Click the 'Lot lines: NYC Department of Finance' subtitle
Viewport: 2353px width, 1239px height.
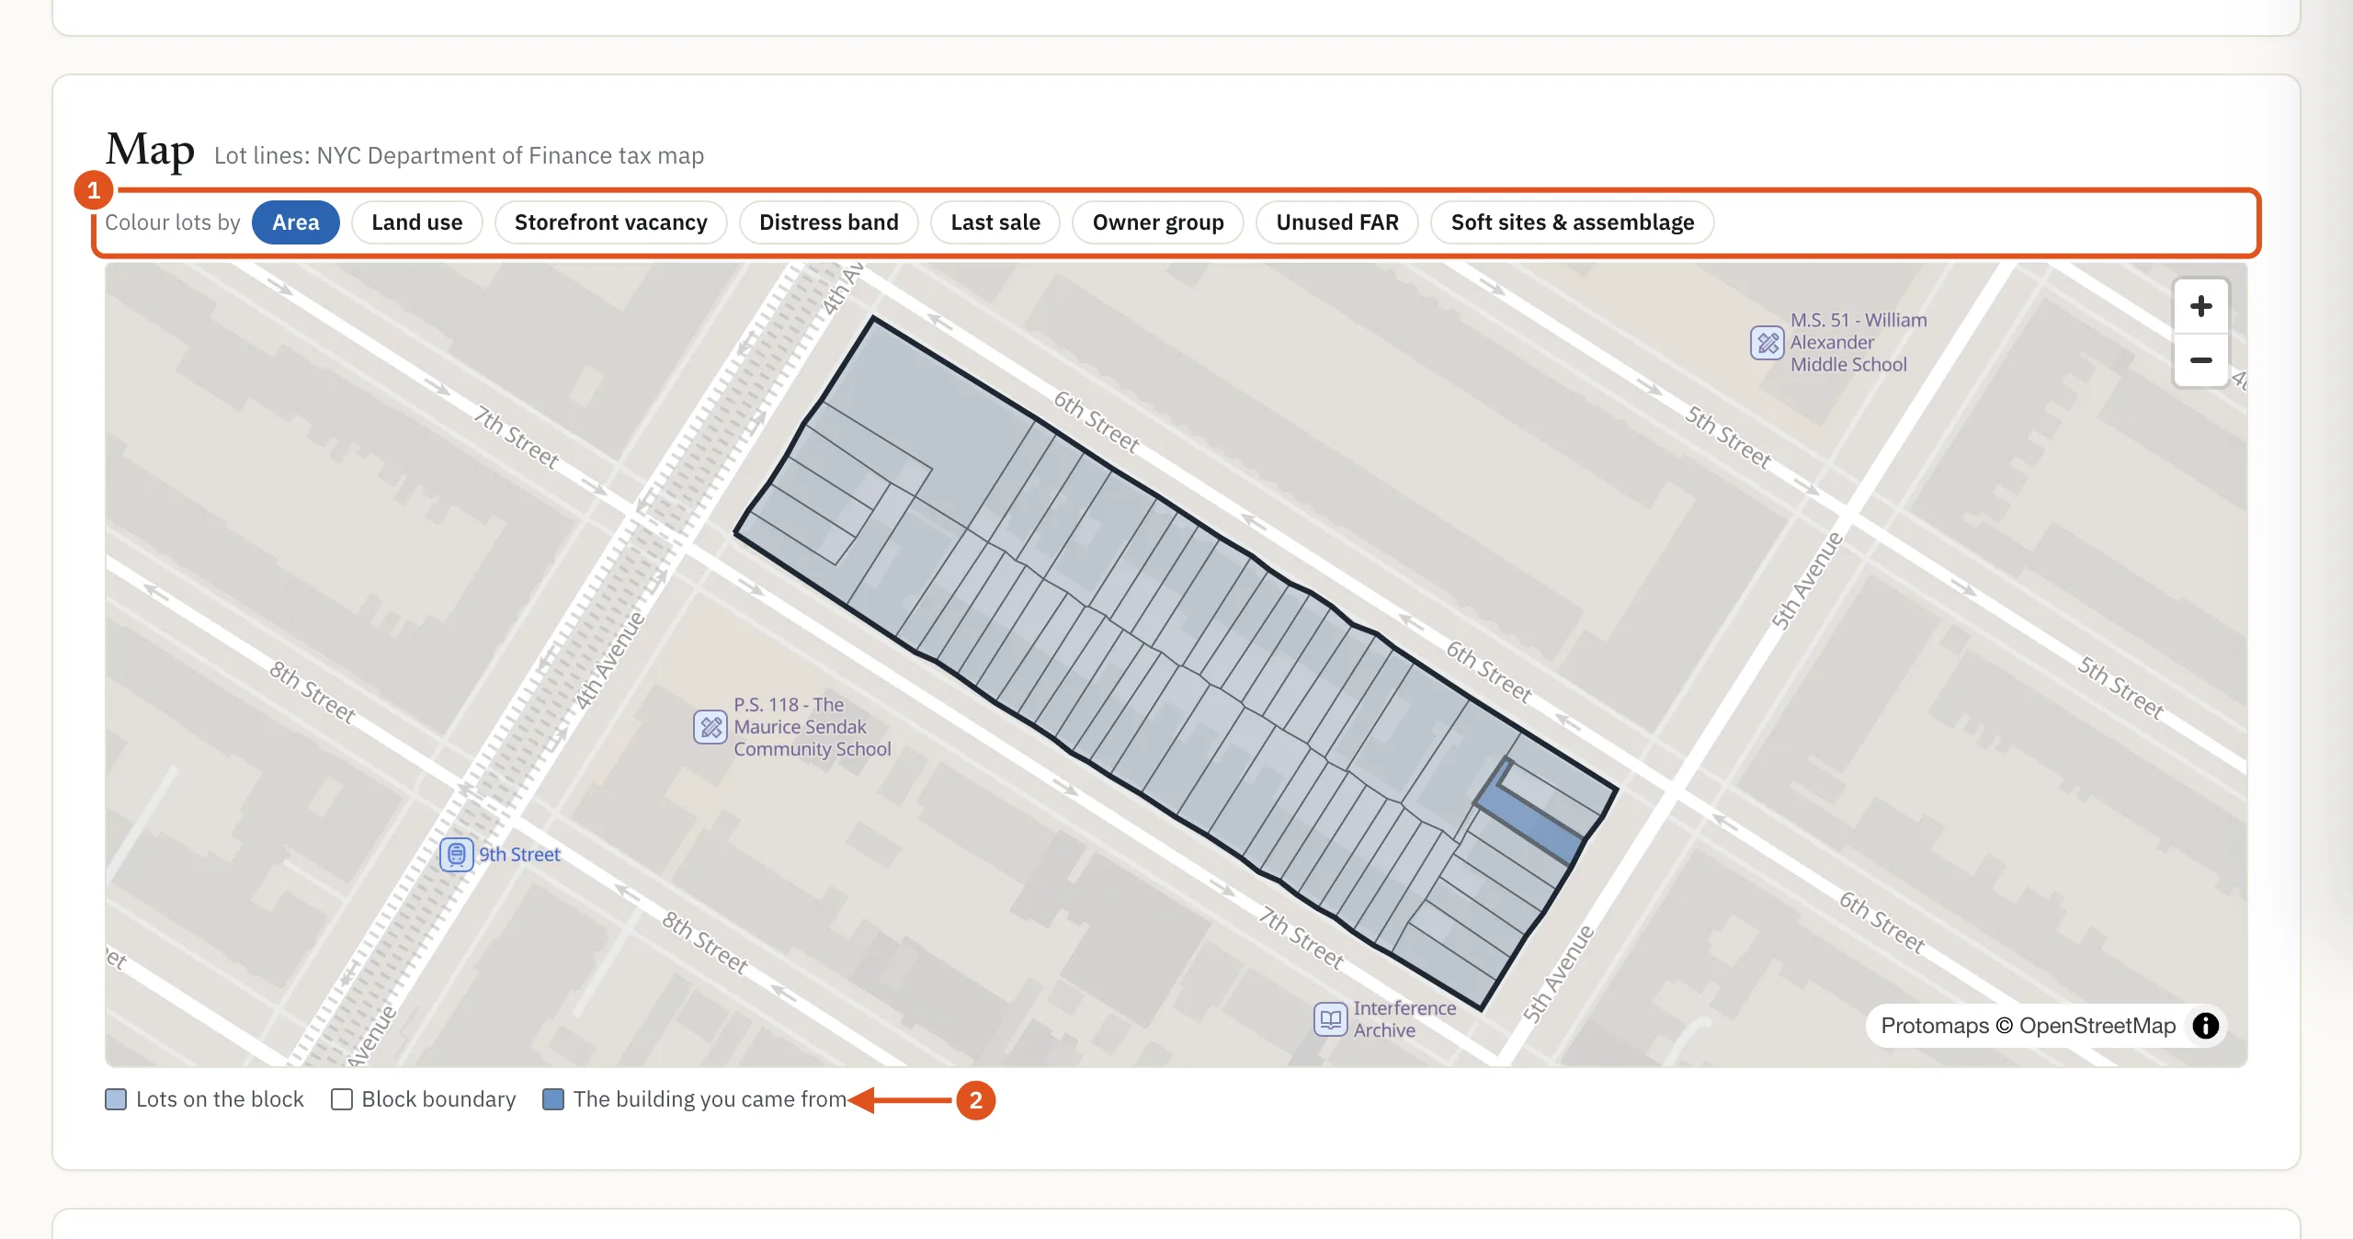click(x=459, y=155)
